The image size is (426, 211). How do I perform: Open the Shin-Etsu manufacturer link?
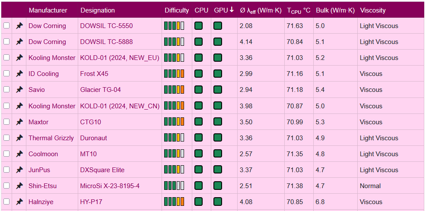coord(43,186)
